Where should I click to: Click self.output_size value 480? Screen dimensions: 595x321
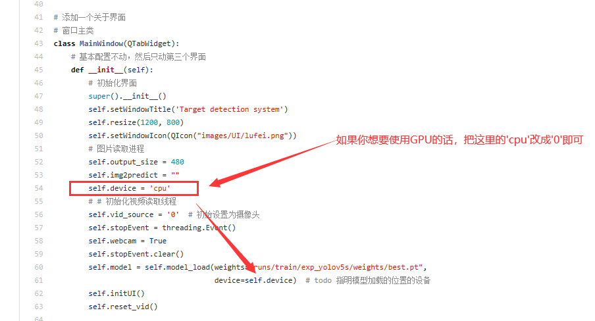[177, 162]
